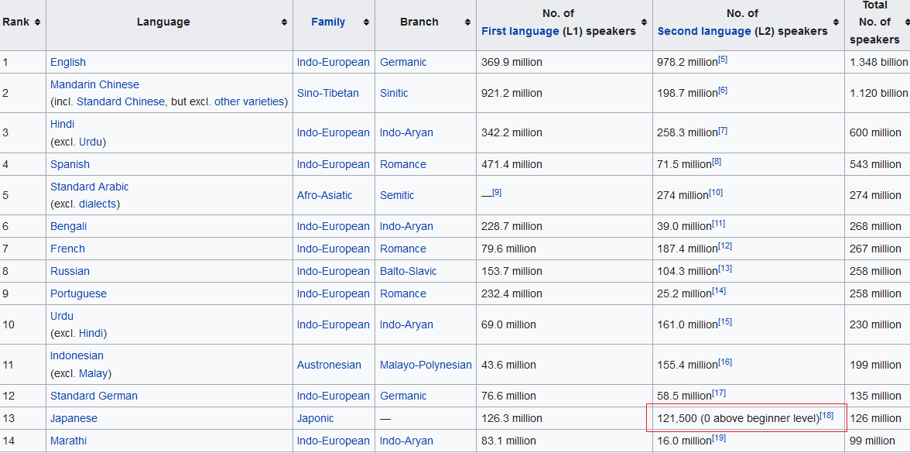Follow the other varieties link
The width and height of the screenshot is (910, 453).
[x=249, y=101]
